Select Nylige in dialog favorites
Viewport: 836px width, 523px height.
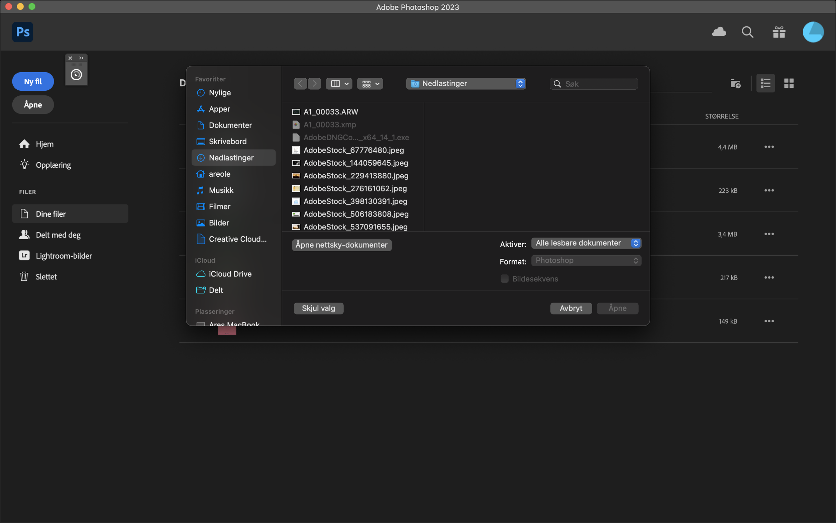point(233,93)
